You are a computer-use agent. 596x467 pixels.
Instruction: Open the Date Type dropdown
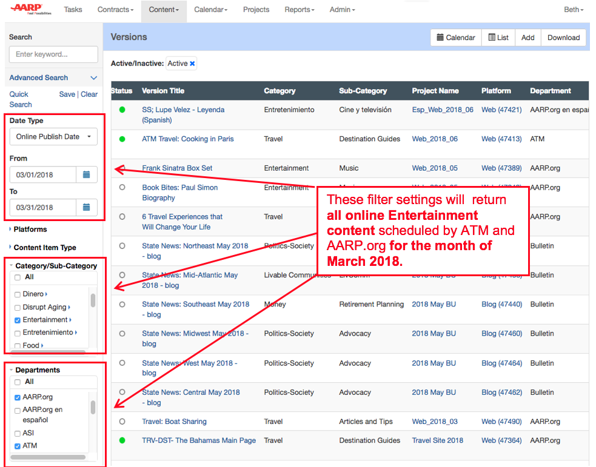[x=53, y=137]
